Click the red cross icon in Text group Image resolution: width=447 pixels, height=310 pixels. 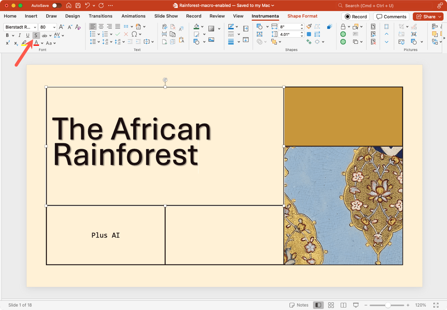coord(126,34)
